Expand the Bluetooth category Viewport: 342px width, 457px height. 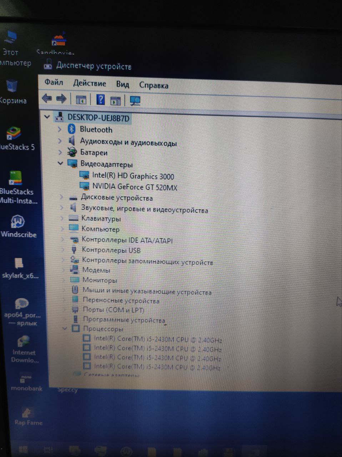pos(60,129)
